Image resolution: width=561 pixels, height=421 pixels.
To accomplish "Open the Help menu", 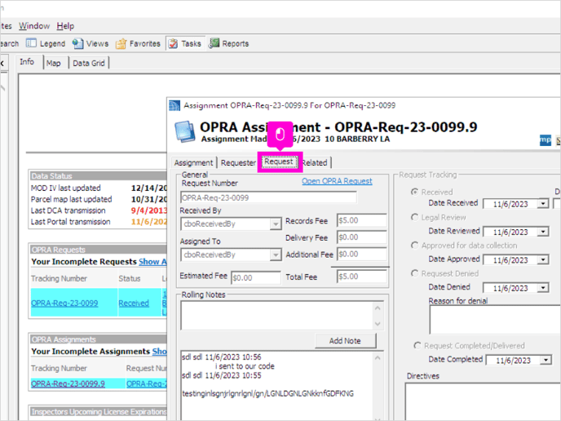I will click(65, 26).
